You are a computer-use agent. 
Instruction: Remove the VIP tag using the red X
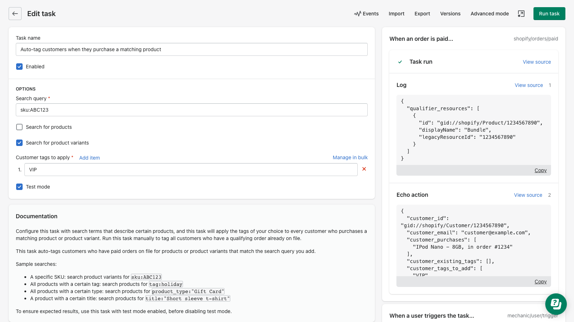[364, 169]
